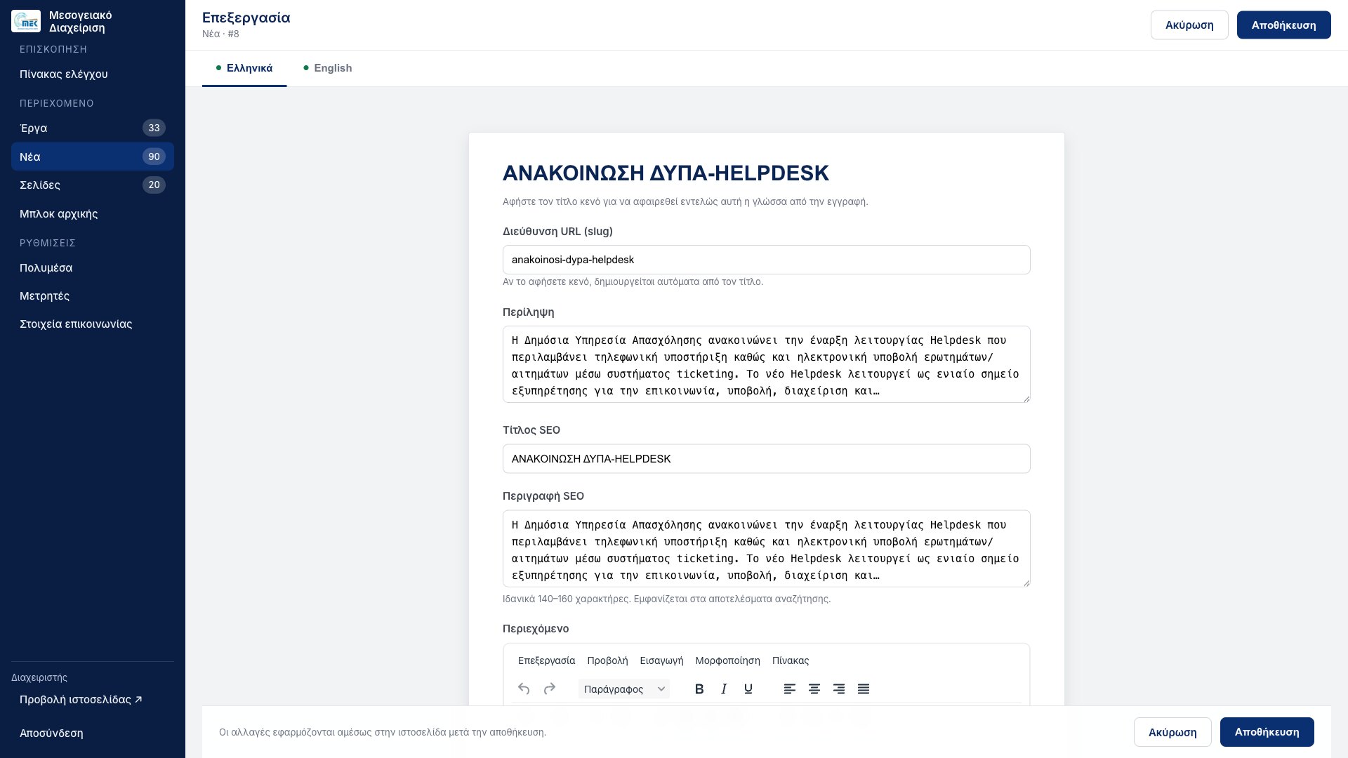Align text left in editor

pos(790,689)
